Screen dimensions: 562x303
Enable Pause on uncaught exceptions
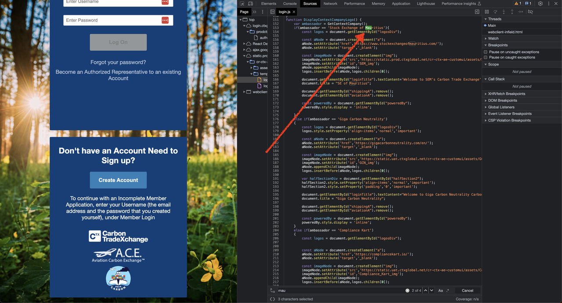click(486, 52)
